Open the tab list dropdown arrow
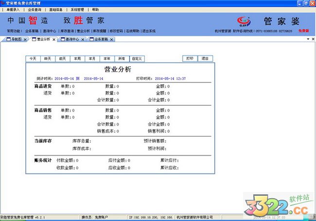Viewport: 316px width, 221px height. click(308, 39)
